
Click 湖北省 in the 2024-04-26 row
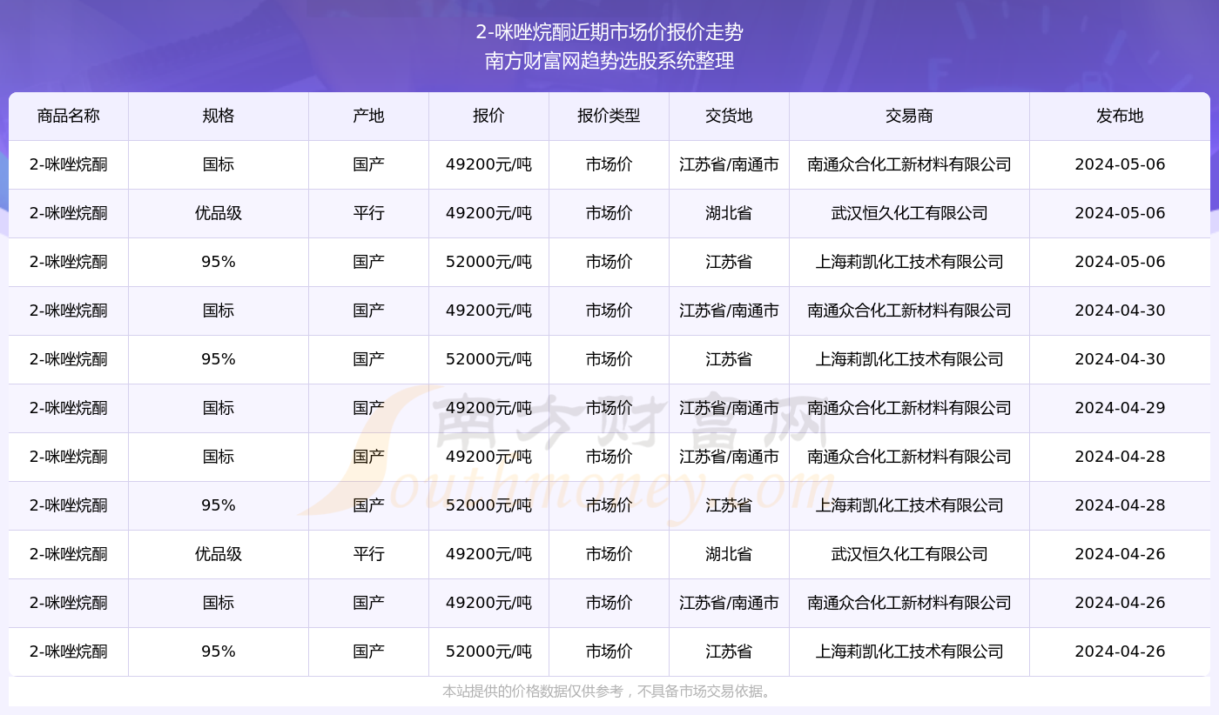(x=729, y=554)
